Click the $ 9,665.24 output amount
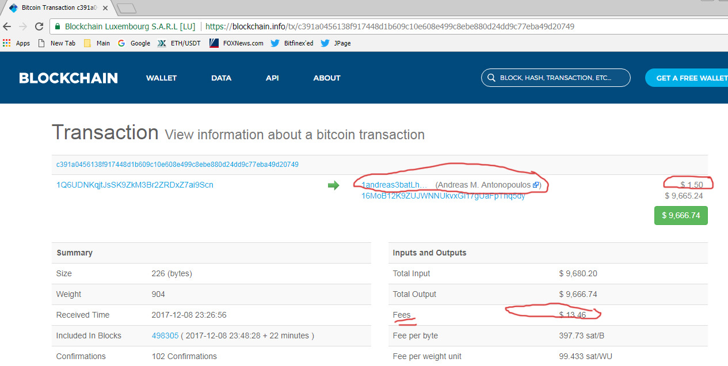 coord(684,196)
